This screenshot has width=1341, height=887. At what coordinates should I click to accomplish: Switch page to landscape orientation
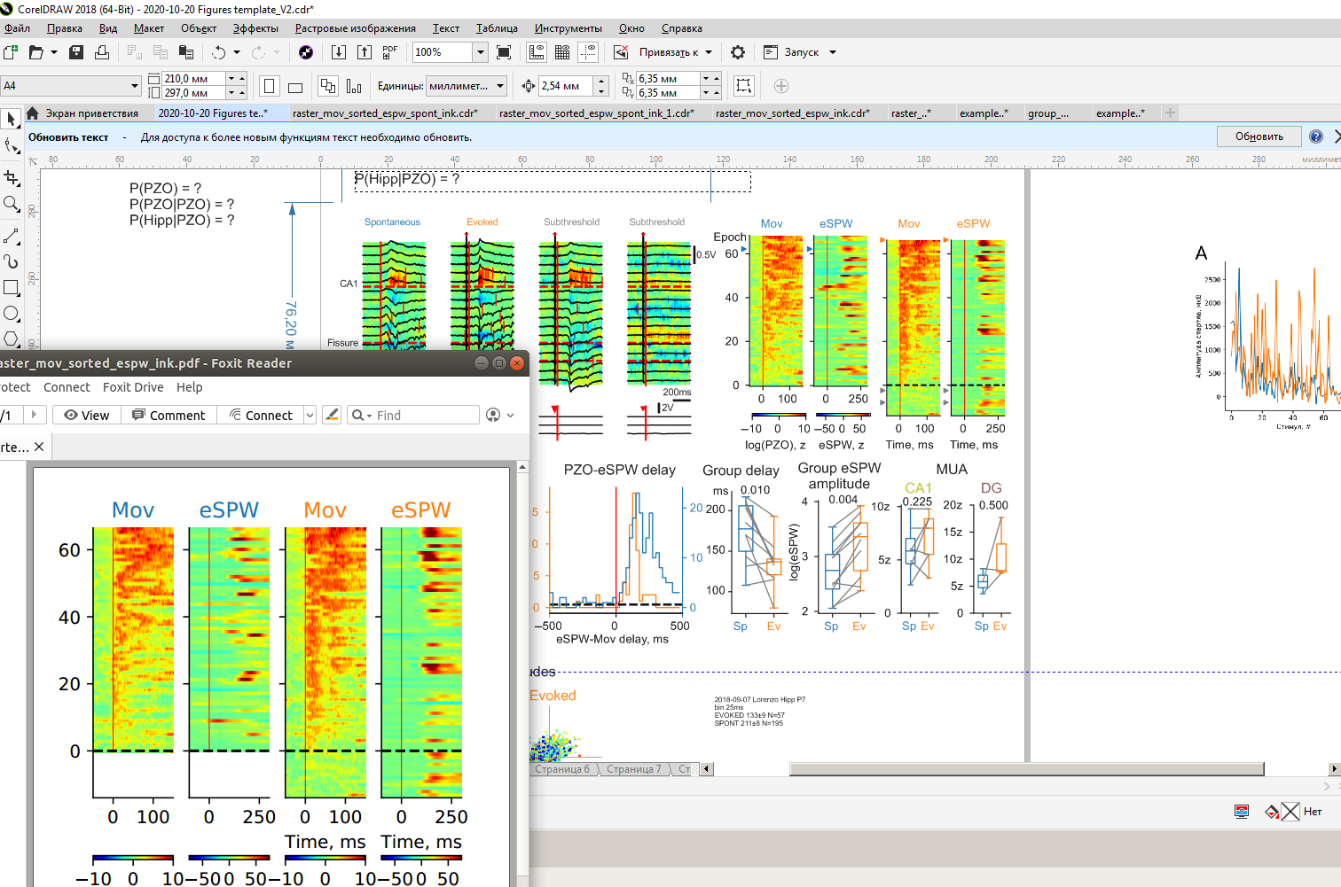(295, 86)
